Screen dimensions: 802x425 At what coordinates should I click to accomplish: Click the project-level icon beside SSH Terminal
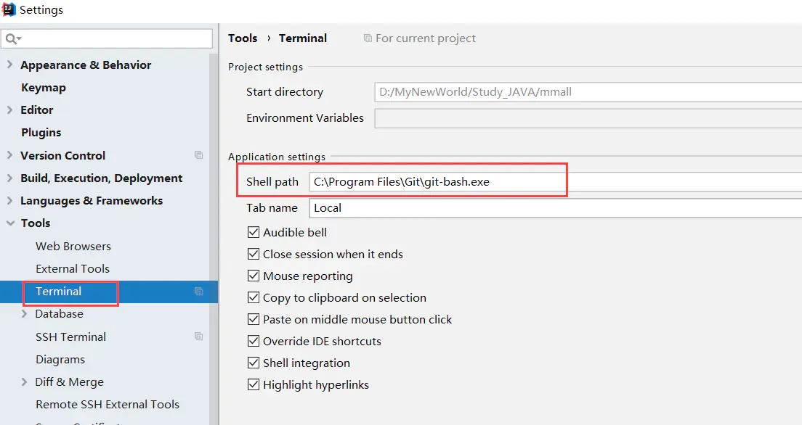click(x=198, y=337)
